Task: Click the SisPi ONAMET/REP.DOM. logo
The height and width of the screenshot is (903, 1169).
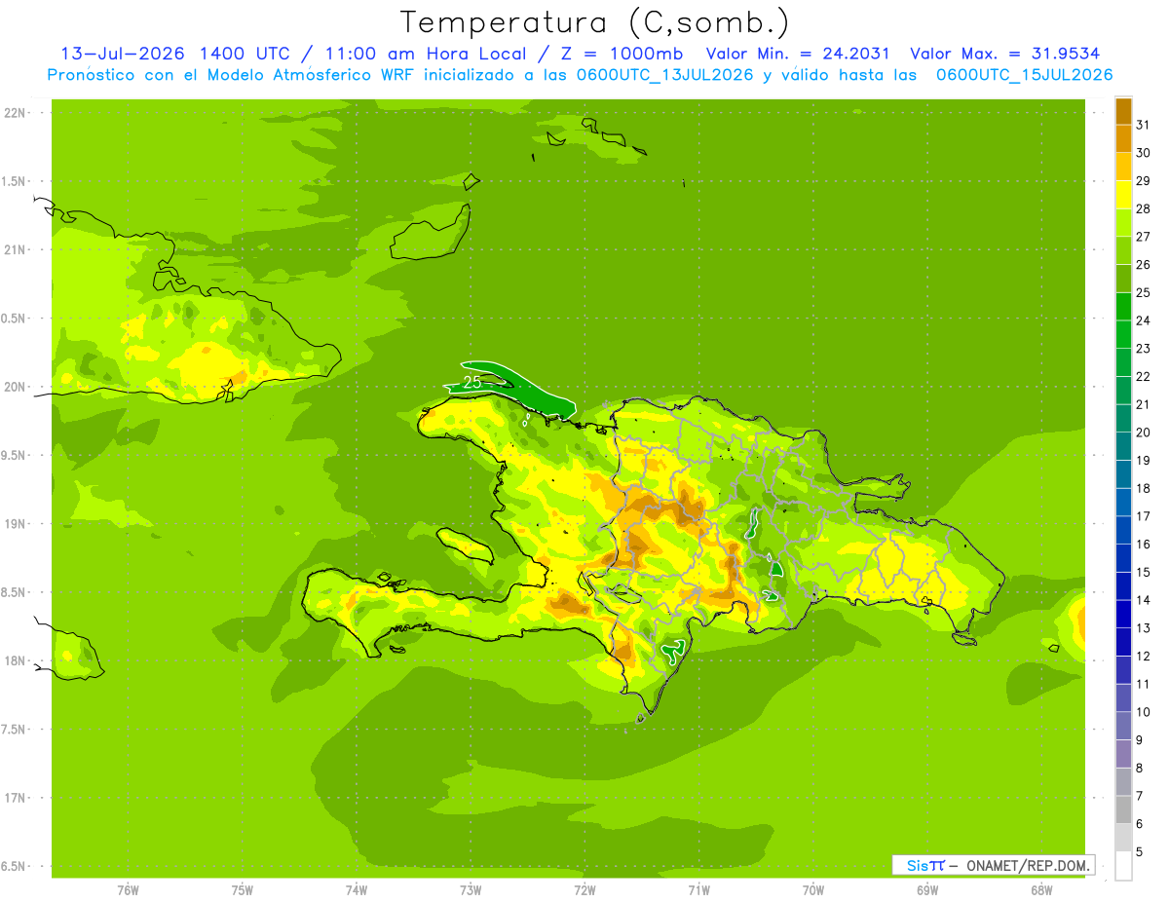Action: tap(993, 865)
